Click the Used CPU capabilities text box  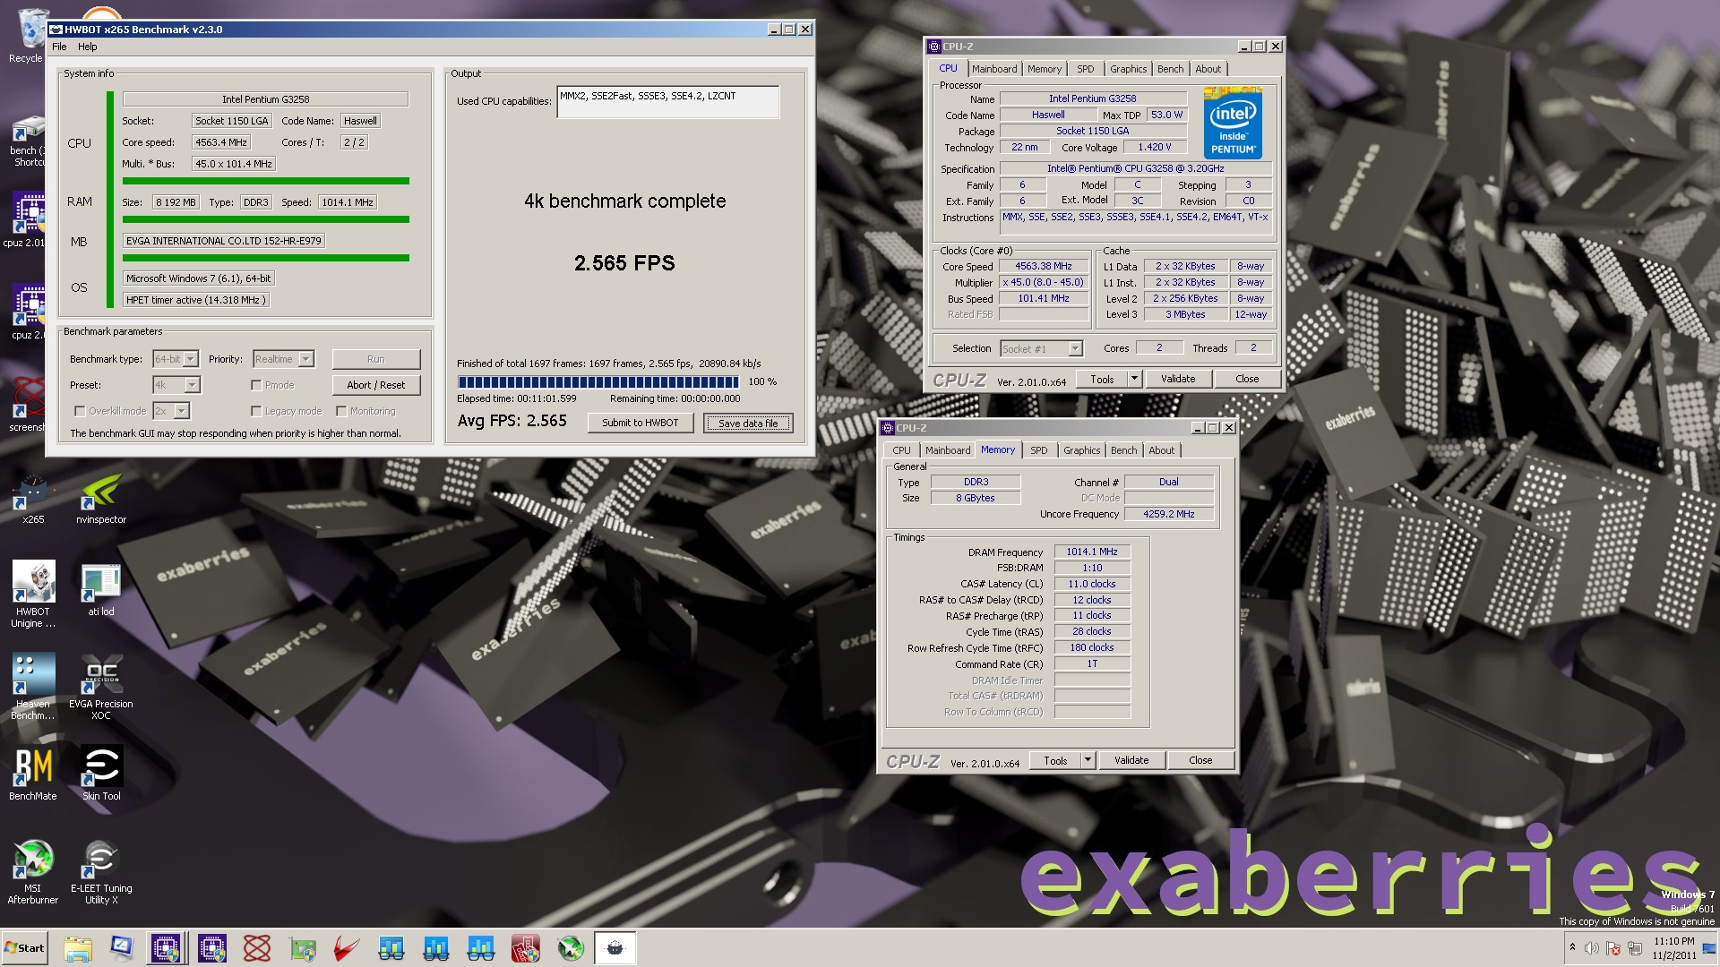click(x=667, y=102)
